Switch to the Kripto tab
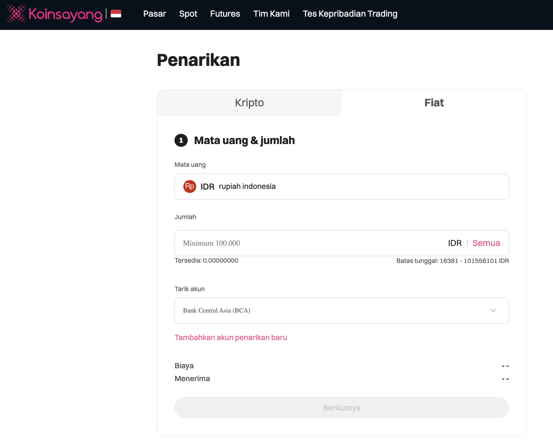Image resolution: width=553 pixels, height=443 pixels. point(249,103)
